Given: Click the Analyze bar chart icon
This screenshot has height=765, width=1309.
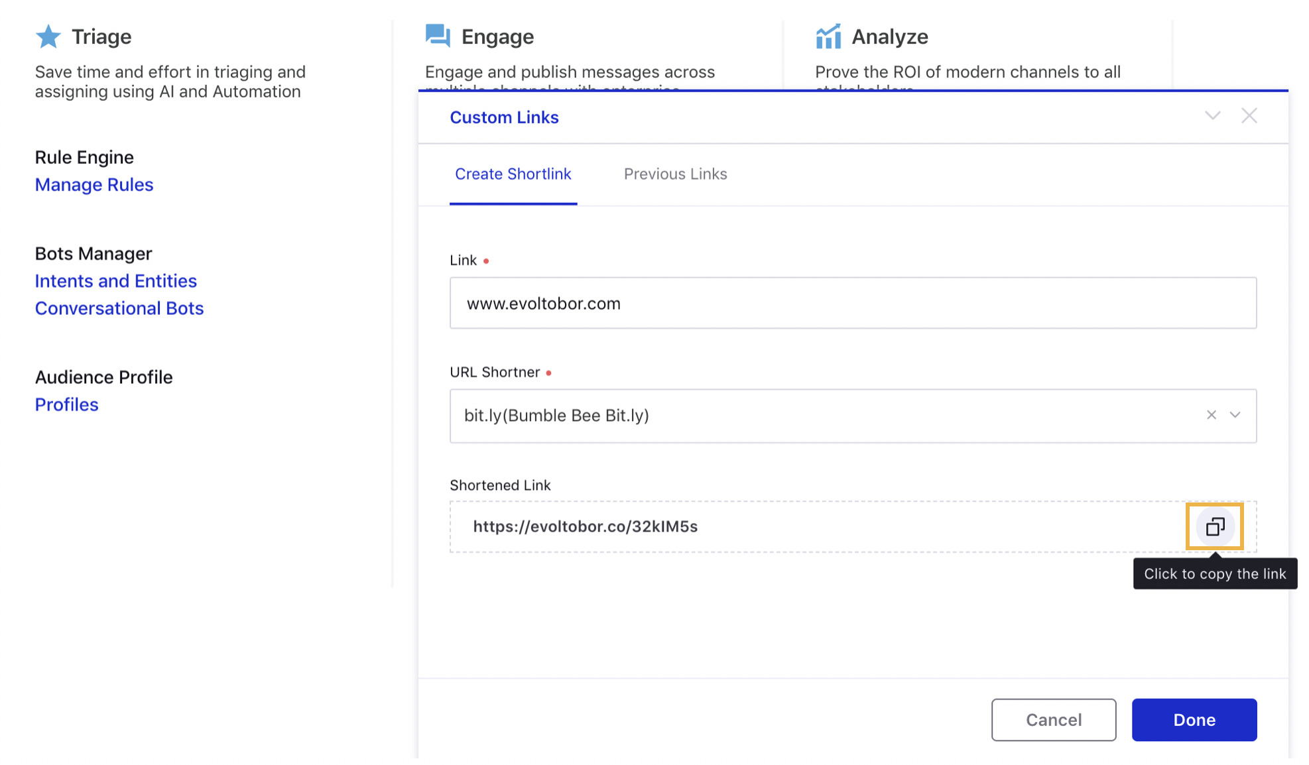Looking at the screenshot, I should coord(827,36).
